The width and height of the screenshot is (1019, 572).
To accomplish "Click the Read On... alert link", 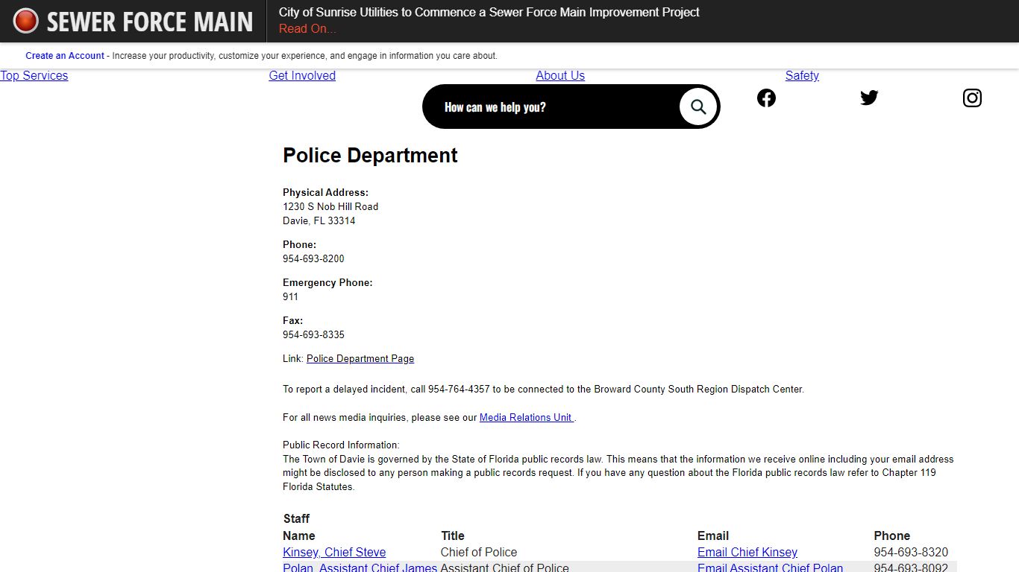I will click(307, 28).
